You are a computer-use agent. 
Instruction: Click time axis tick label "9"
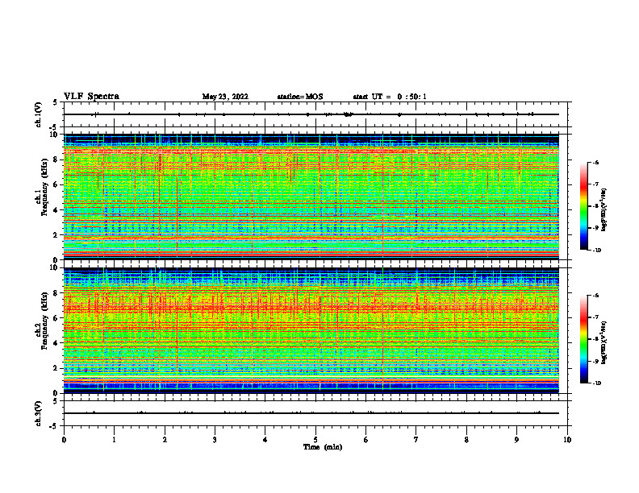[x=516, y=440]
